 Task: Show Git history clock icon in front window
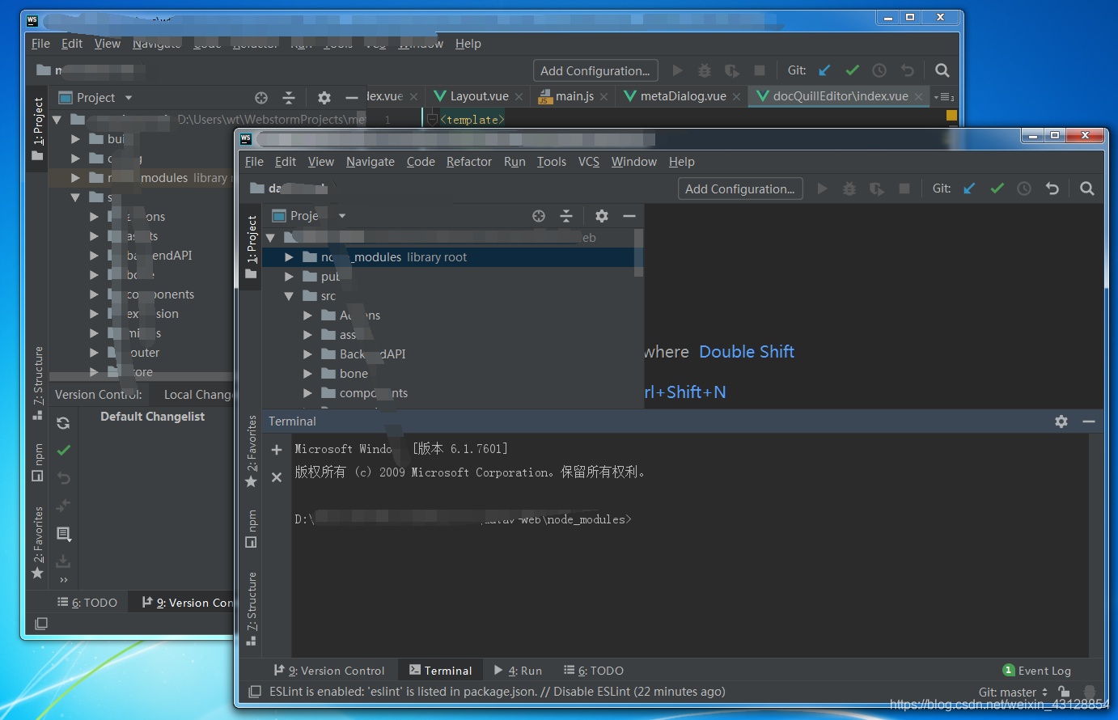[1024, 188]
